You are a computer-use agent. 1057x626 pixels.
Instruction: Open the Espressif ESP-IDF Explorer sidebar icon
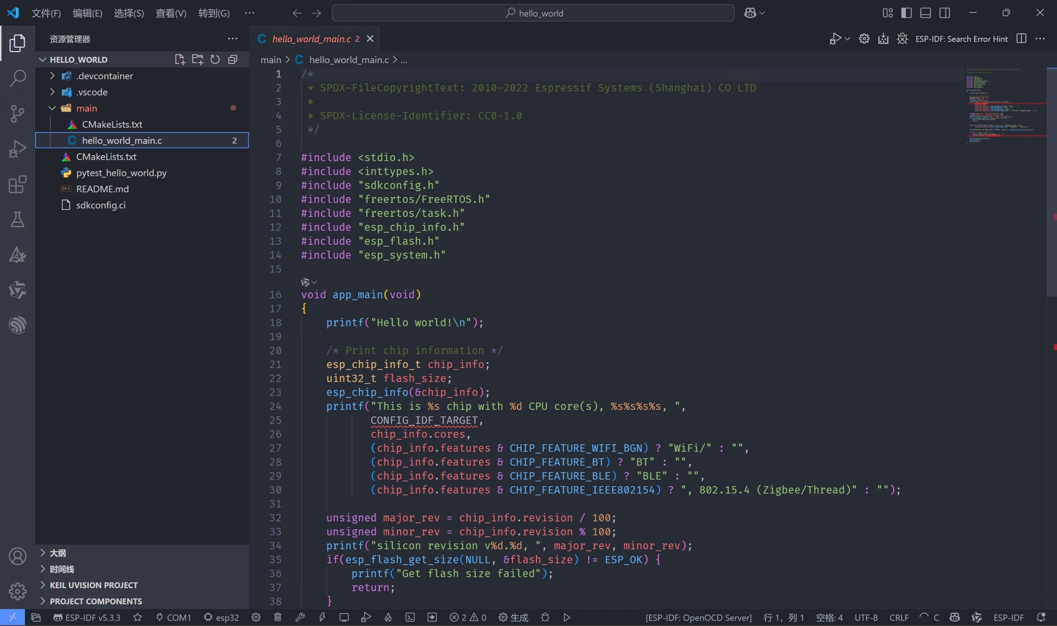point(17,325)
